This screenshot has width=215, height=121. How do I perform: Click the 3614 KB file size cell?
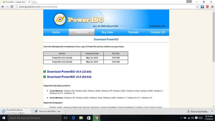116,58
